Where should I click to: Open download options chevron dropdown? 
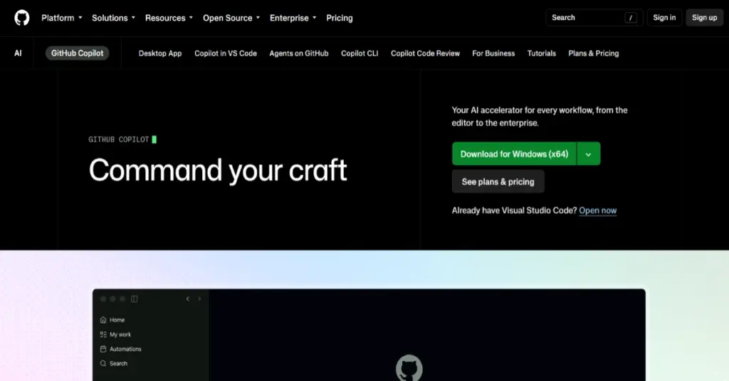[x=589, y=154]
